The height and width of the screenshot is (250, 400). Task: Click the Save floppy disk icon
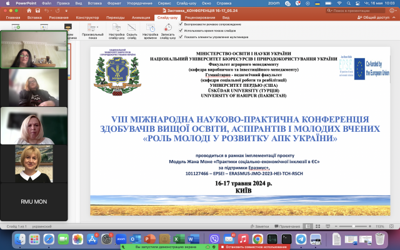[x=37, y=11]
